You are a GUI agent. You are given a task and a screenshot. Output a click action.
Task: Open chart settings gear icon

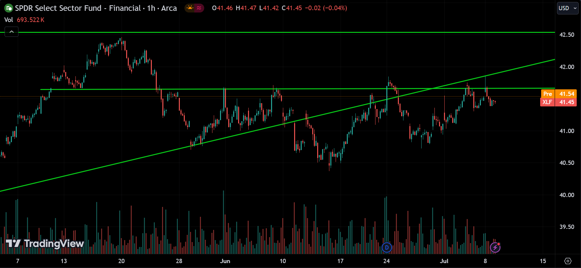pos(568,261)
